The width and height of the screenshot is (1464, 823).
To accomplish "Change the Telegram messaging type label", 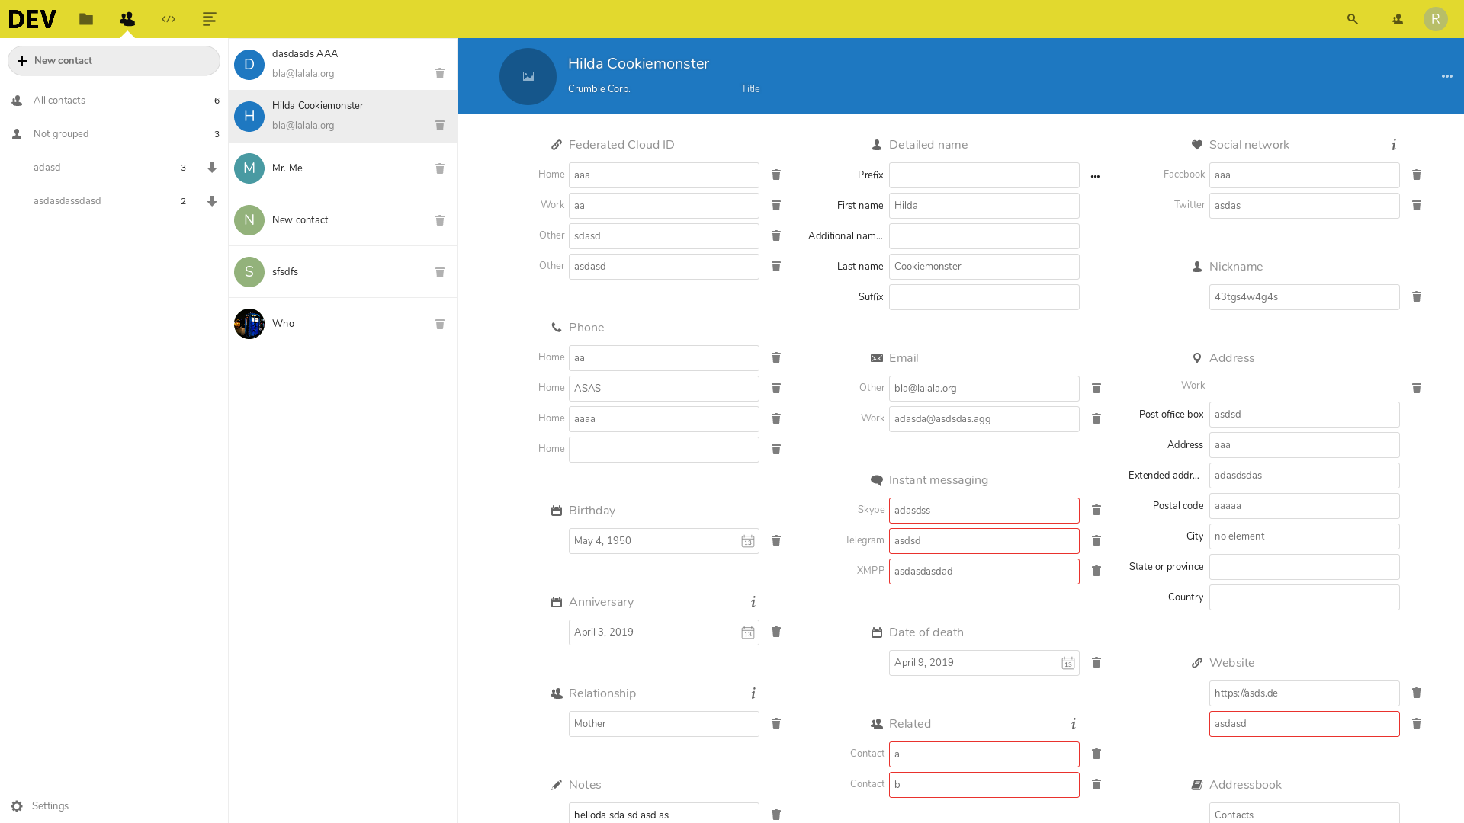I will pos(864,540).
